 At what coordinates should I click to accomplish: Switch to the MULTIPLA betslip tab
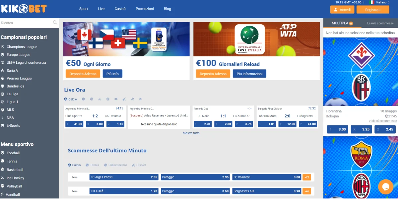point(342,23)
